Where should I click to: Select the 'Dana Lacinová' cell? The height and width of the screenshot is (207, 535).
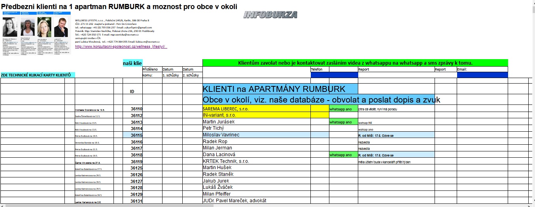[257, 155]
